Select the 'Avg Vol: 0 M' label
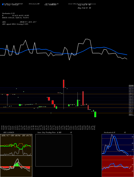 point(84,5)
